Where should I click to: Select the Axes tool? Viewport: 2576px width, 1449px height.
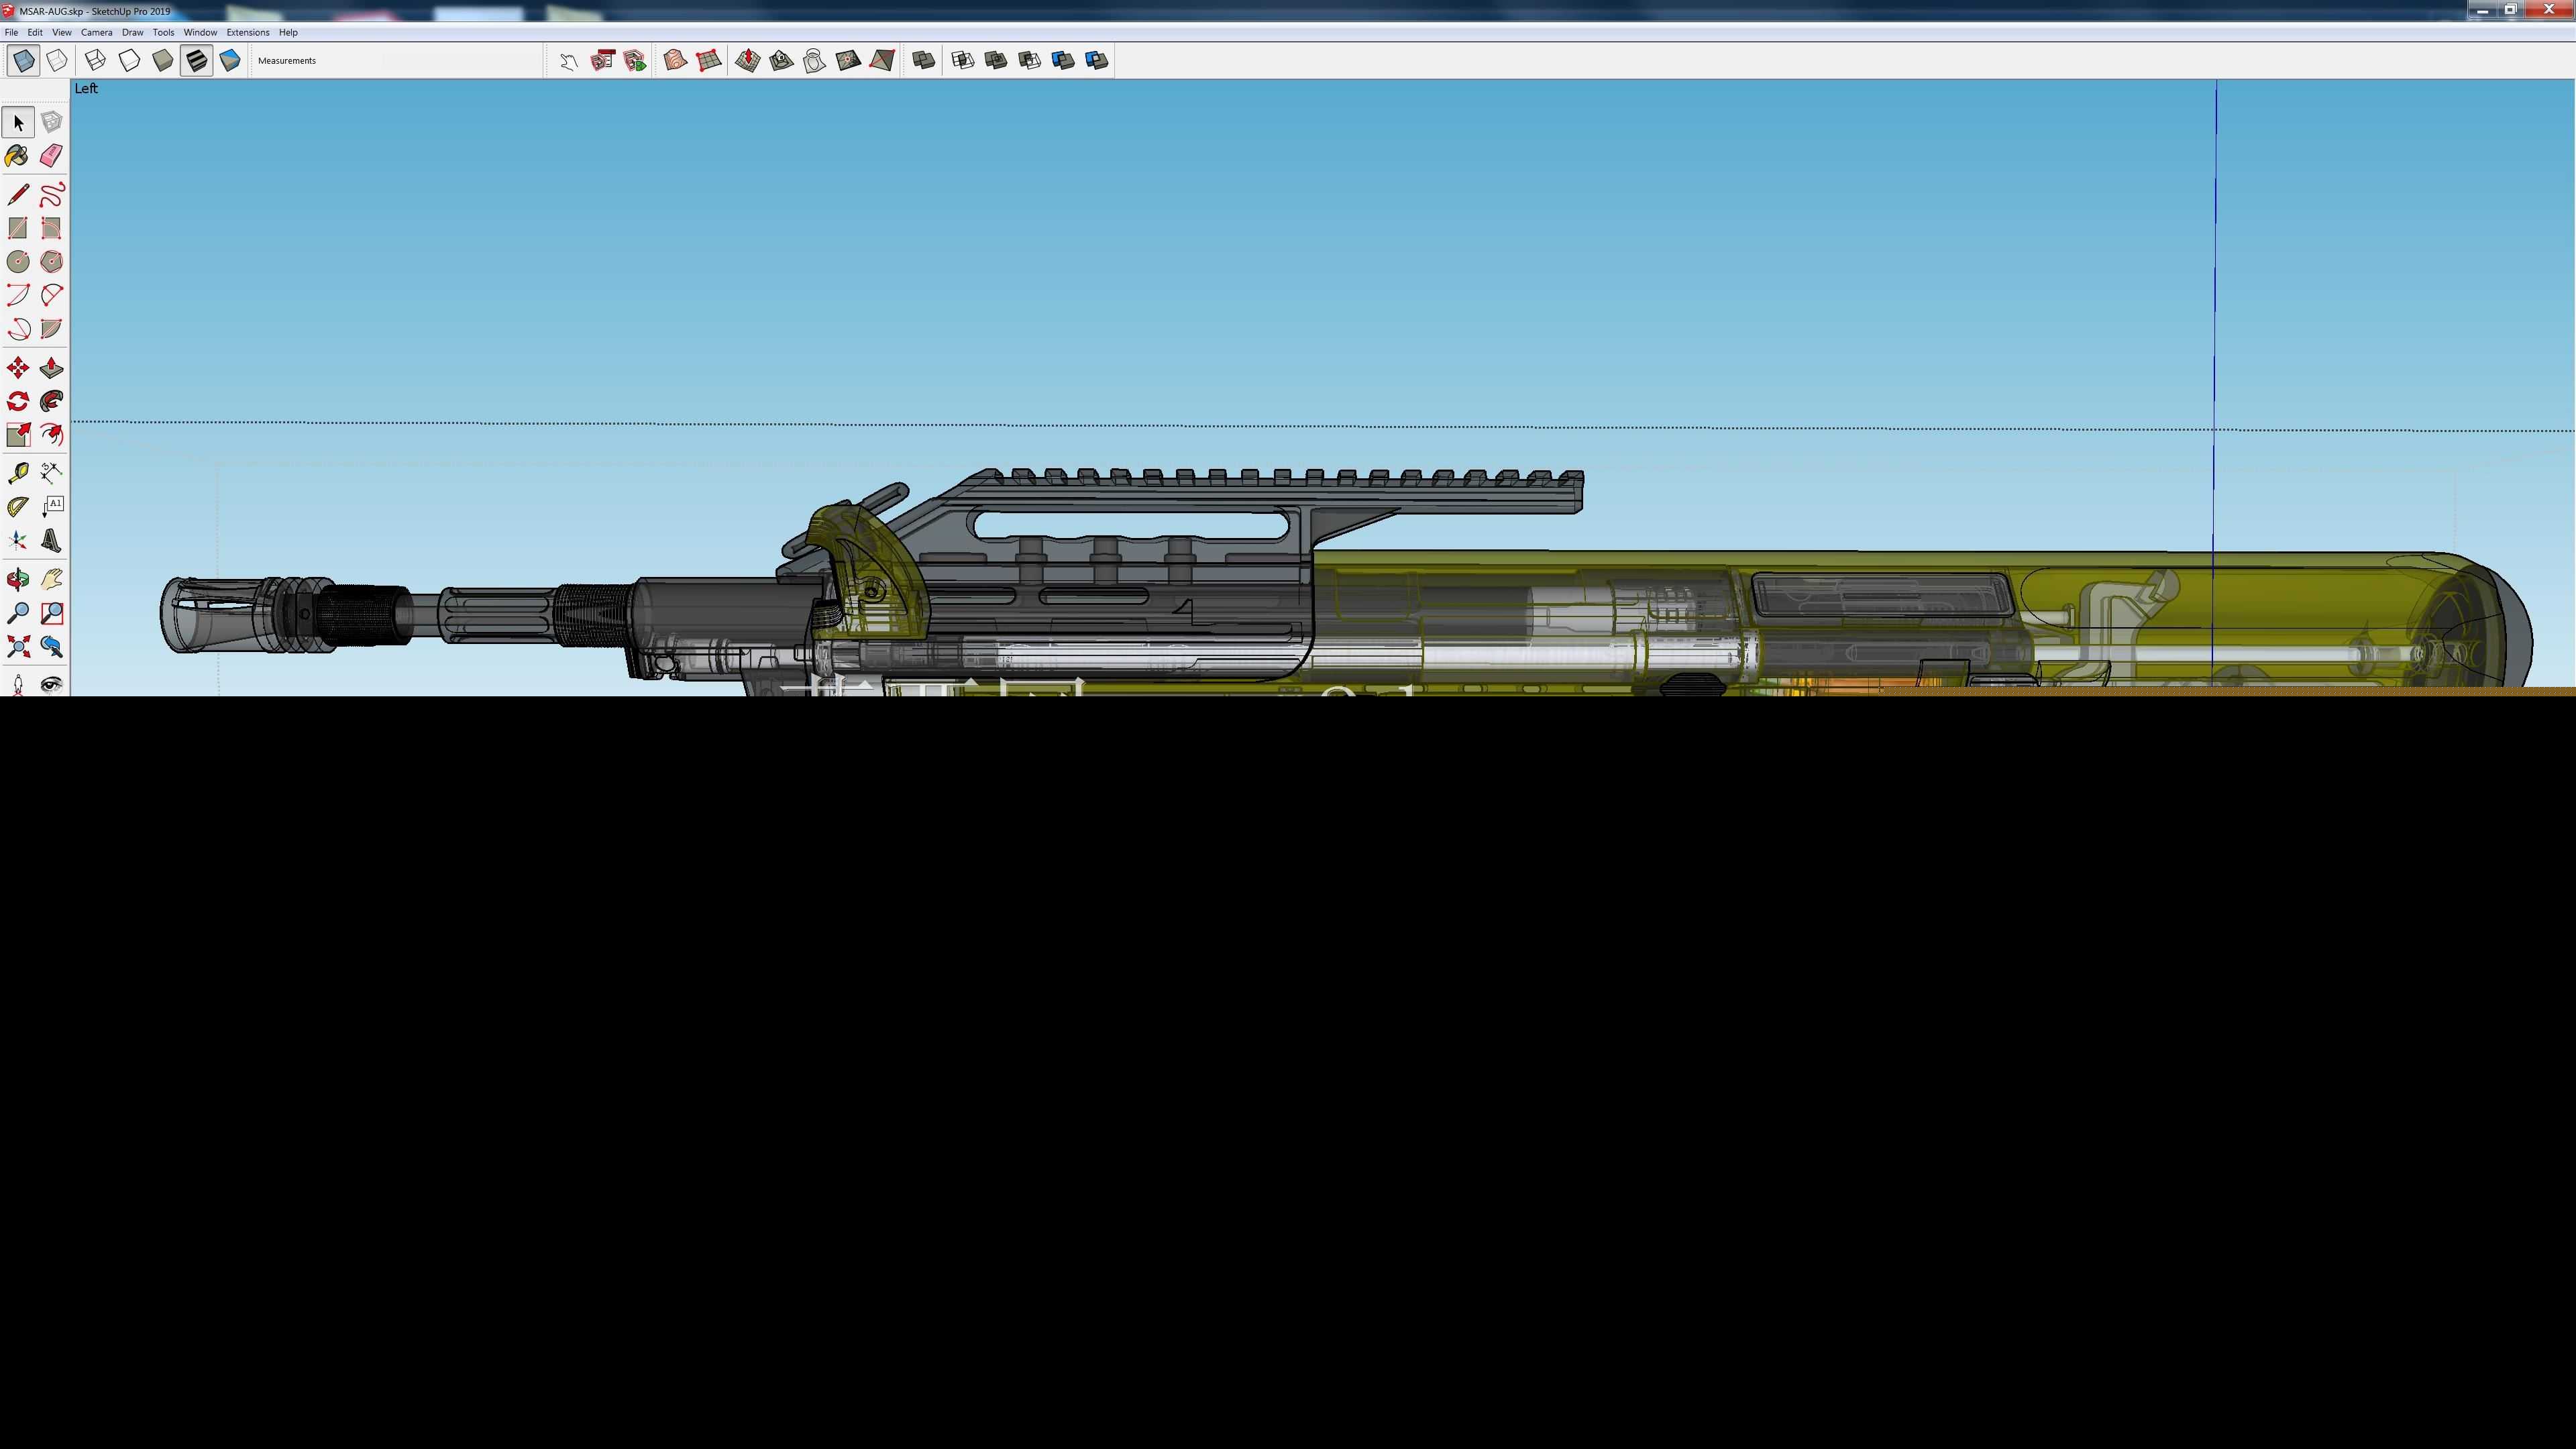point(18,541)
